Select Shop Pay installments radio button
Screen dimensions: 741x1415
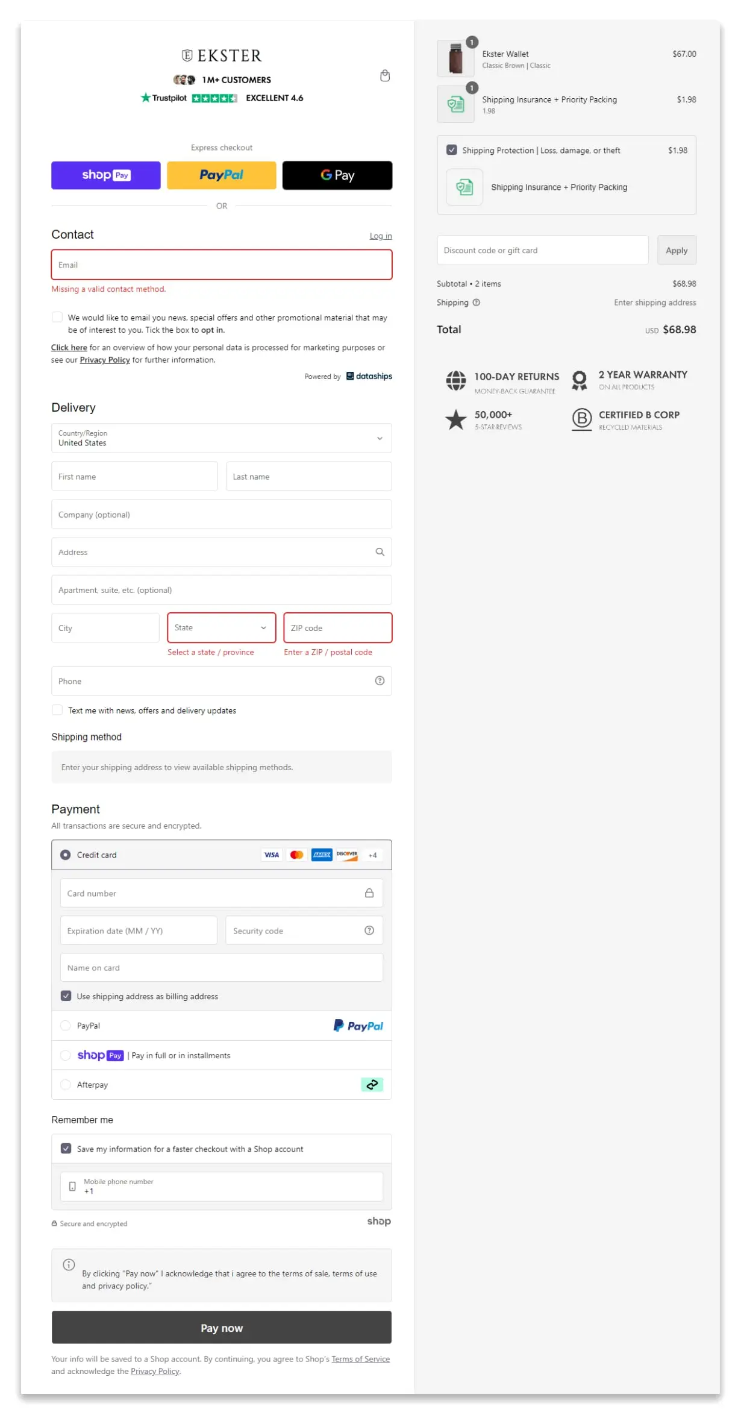point(66,1055)
